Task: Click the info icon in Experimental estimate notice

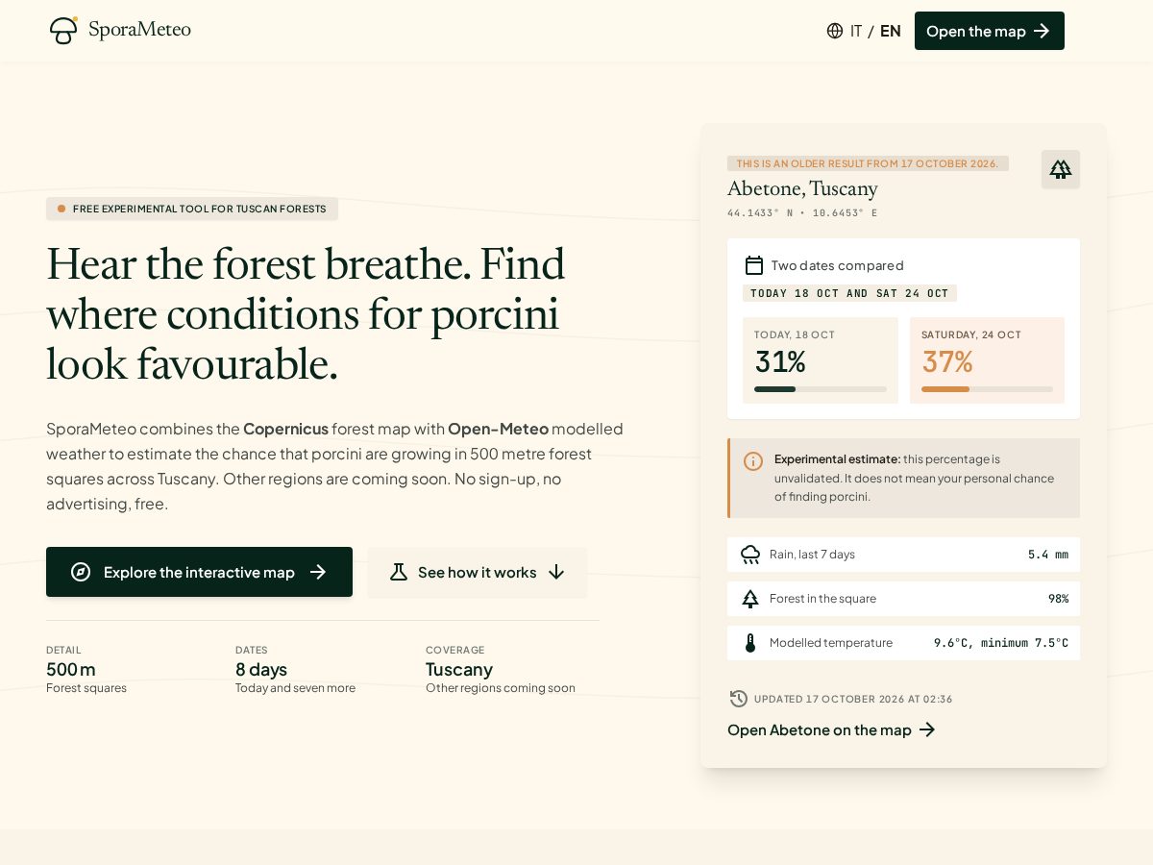Action: coord(753,461)
